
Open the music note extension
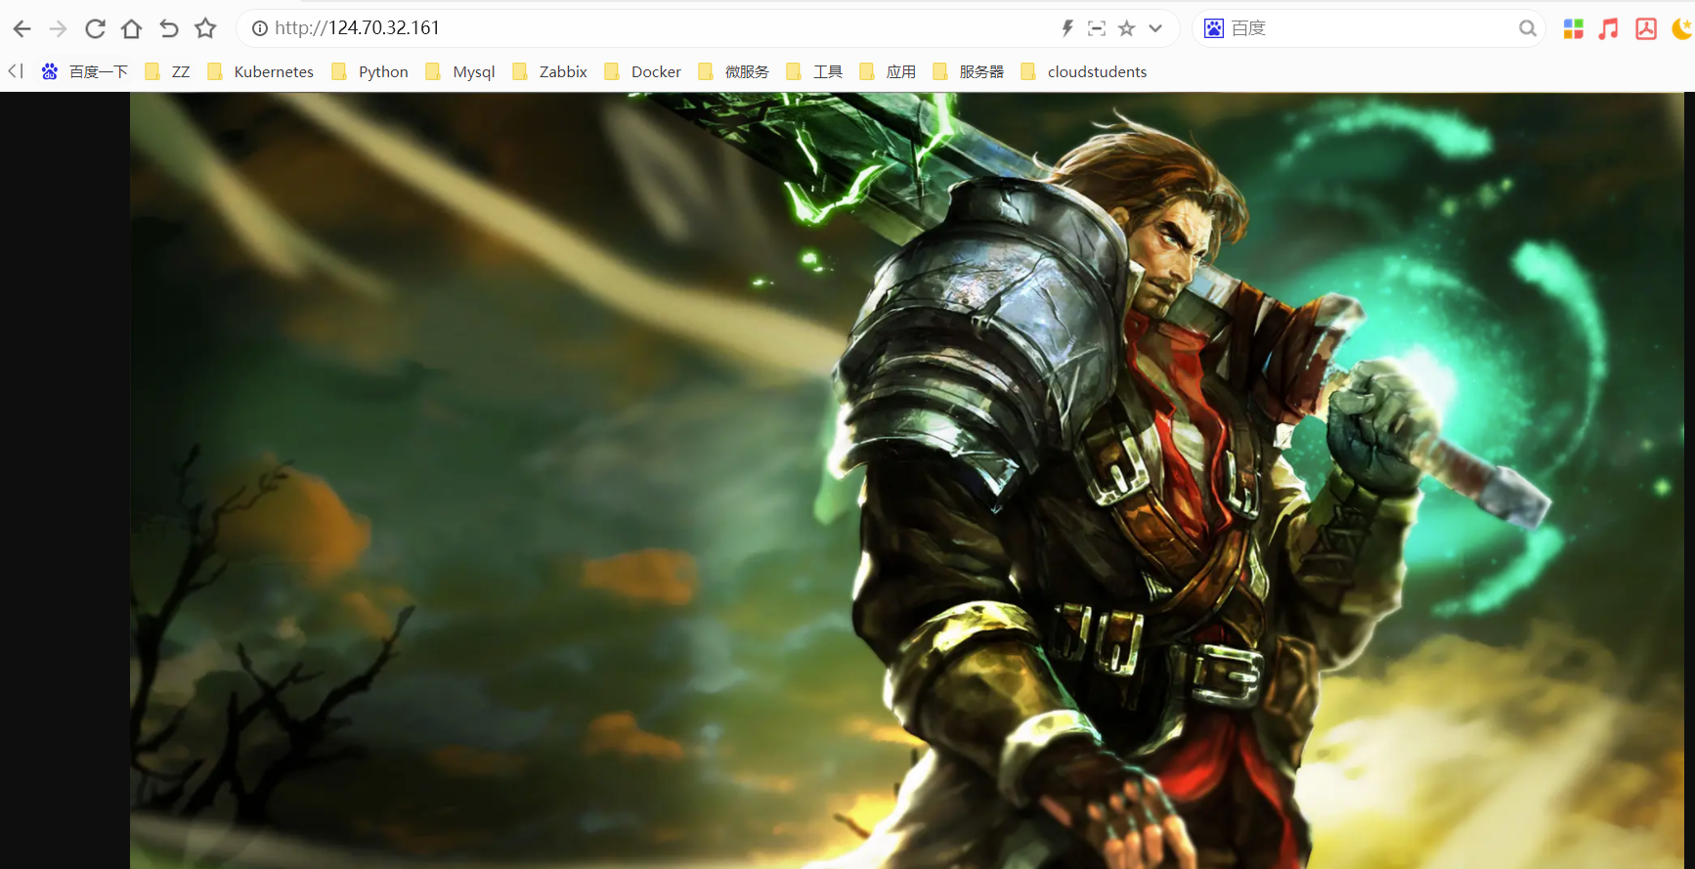[x=1609, y=29]
